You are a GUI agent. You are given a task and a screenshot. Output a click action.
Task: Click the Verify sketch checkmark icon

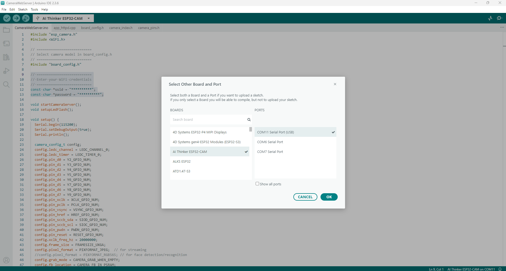(7, 18)
